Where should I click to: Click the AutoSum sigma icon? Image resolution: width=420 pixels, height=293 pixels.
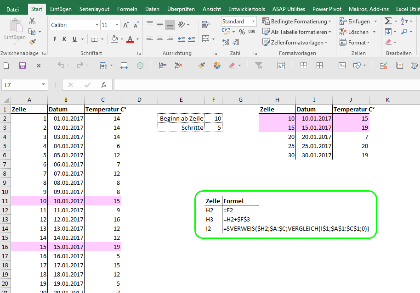[388, 21]
